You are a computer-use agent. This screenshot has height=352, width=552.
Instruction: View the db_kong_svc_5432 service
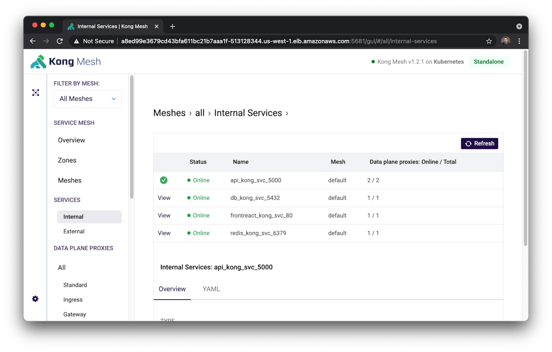click(x=164, y=198)
